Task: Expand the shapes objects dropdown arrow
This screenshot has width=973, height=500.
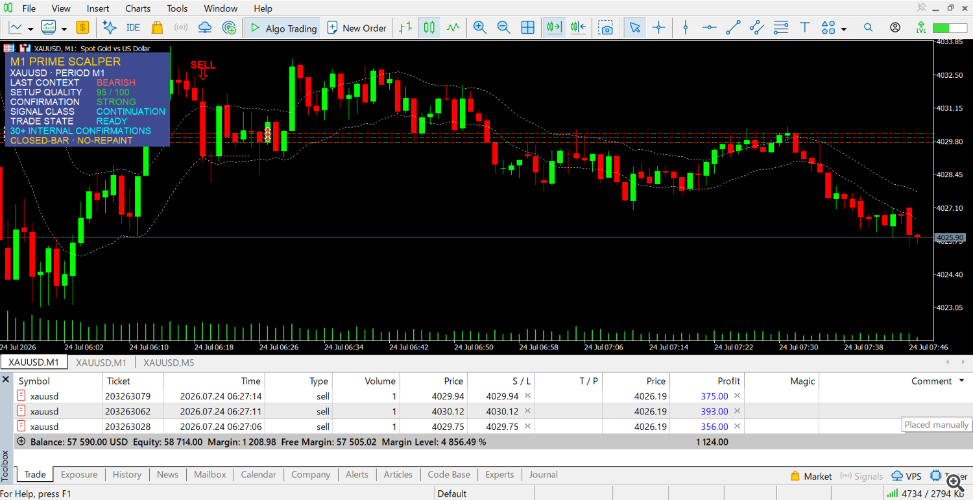Action: tap(843, 29)
